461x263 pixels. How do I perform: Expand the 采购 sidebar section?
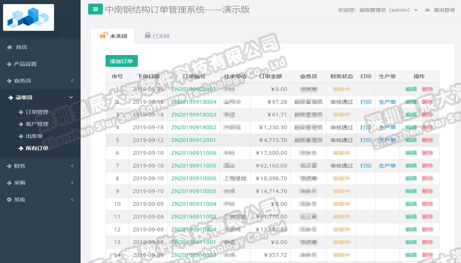[40, 183]
